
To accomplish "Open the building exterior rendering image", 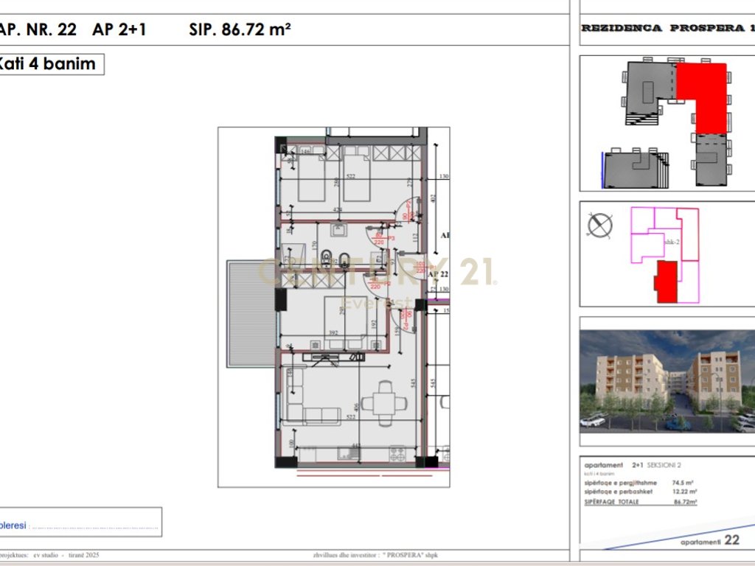I will click(x=667, y=380).
